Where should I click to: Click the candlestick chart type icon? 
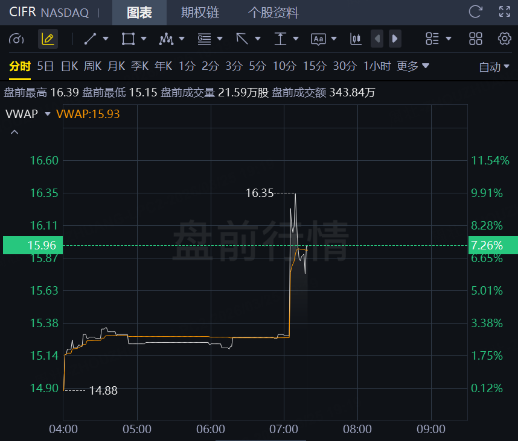tap(356, 39)
